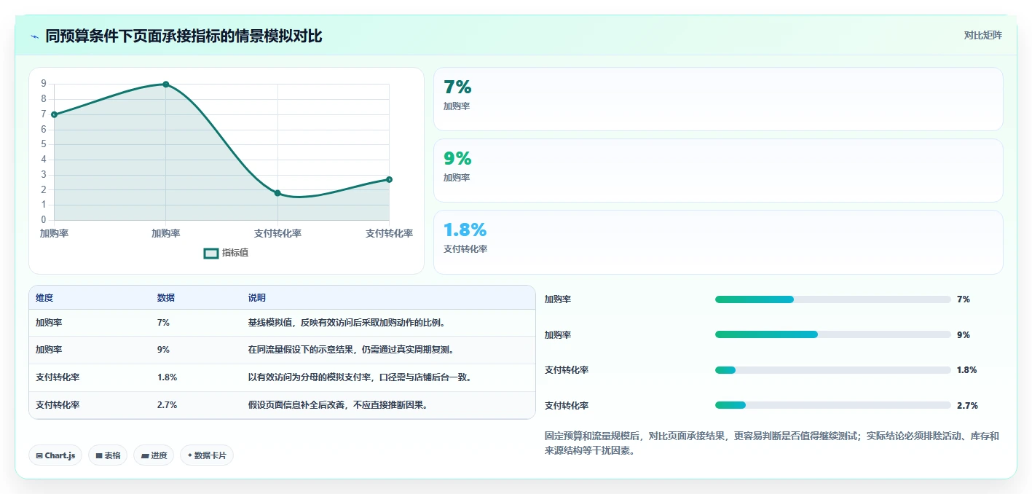This screenshot has width=1032, height=494.
Task: Select the Chart.js chip
Action: click(56, 455)
